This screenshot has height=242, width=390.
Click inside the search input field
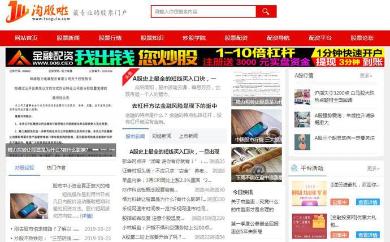(203, 12)
